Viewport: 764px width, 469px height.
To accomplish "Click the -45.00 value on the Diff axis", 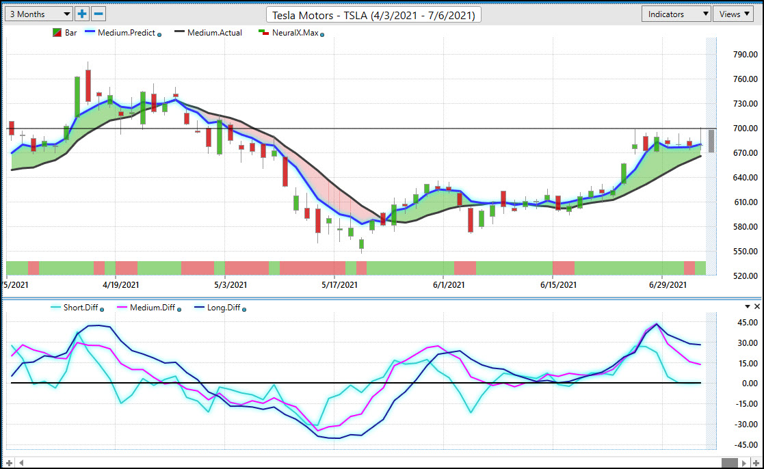I will 746,444.
